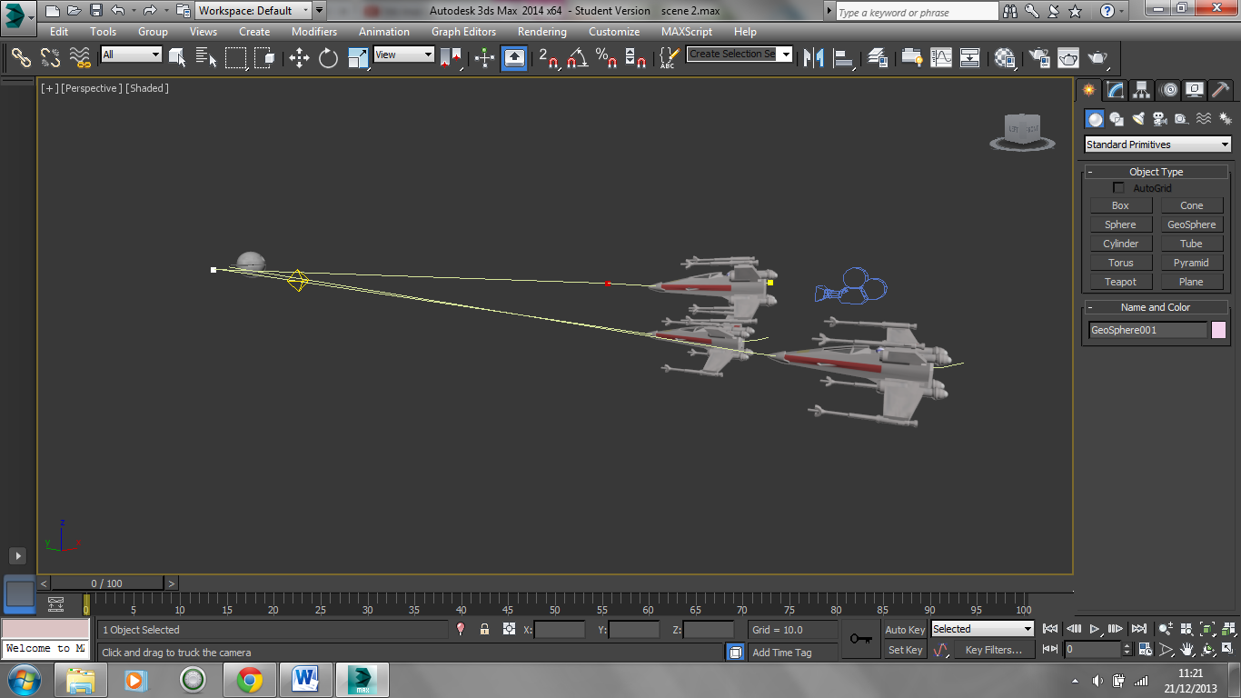Viewport: 1241px width, 698px height.
Task: Click the Set Key button
Action: (905, 650)
